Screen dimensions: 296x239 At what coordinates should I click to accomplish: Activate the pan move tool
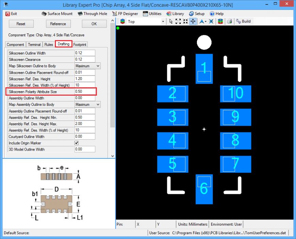(x=193, y=22)
